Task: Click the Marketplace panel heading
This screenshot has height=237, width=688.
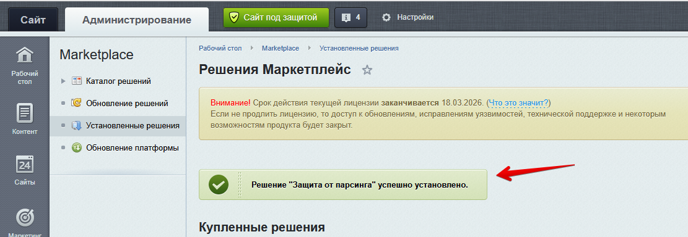Action: 97,55
